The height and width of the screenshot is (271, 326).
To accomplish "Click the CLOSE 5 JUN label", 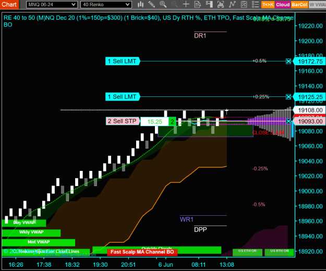I will click(268, 133).
